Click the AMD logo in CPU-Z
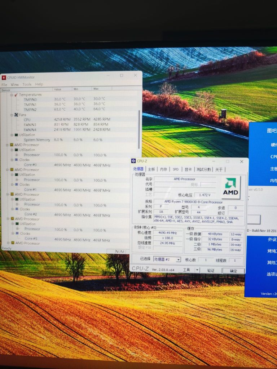Image resolution: width=277 pixels, height=369 pixels. pos(230,187)
